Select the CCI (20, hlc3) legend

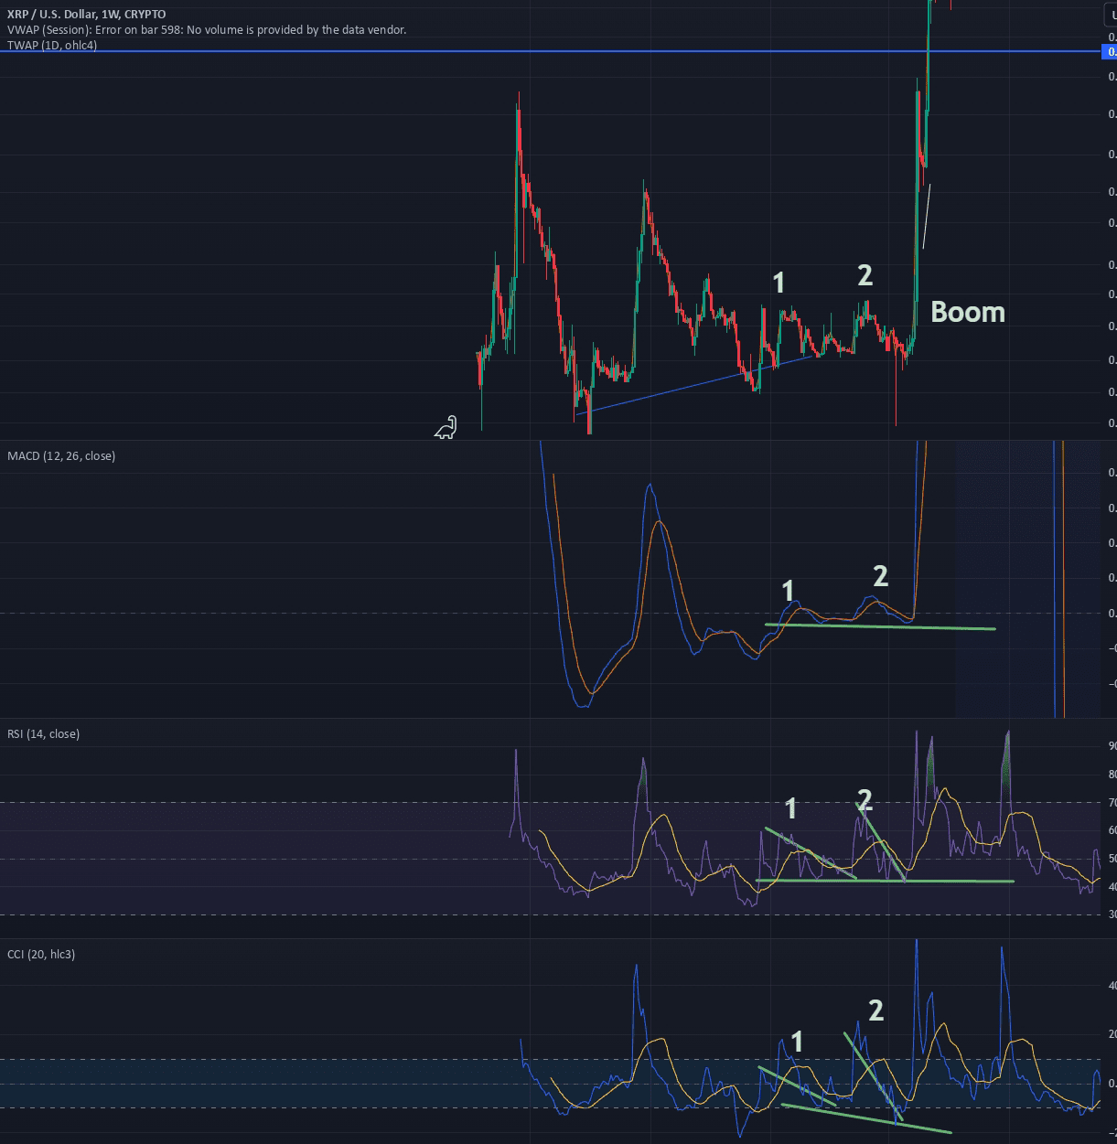[x=41, y=954]
